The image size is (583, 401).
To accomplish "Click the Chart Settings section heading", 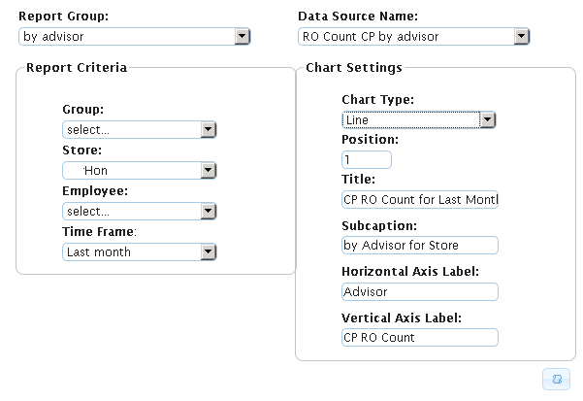I will (x=353, y=68).
